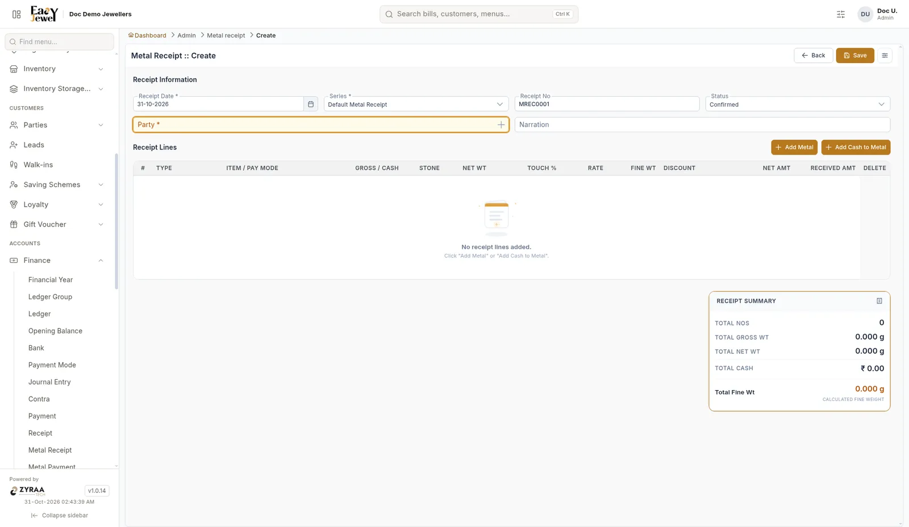Click the Save button
Image resolution: width=909 pixels, height=527 pixels.
coord(855,55)
